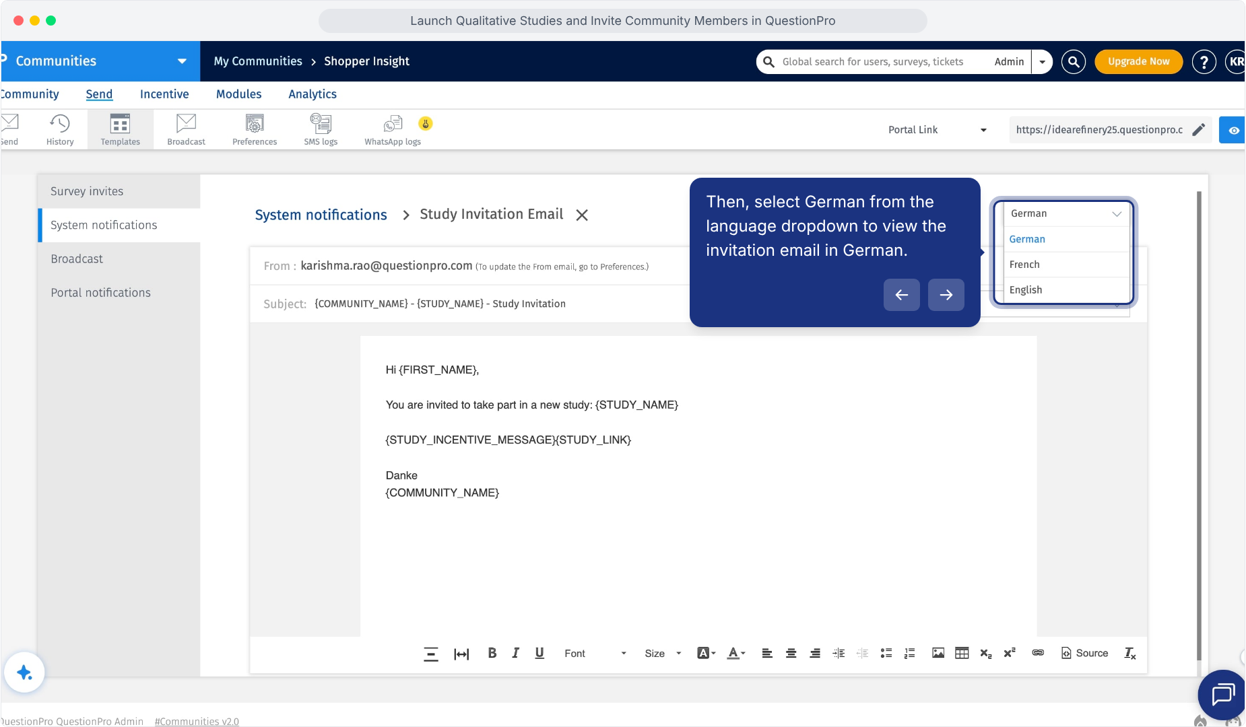Image resolution: width=1246 pixels, height=727 pixels.
Task: Go back to previous tutorial step
Action: point(901,295)
